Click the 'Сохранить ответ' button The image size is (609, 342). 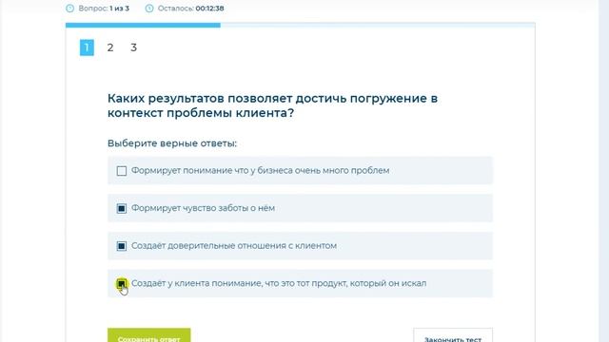(149, 335)
